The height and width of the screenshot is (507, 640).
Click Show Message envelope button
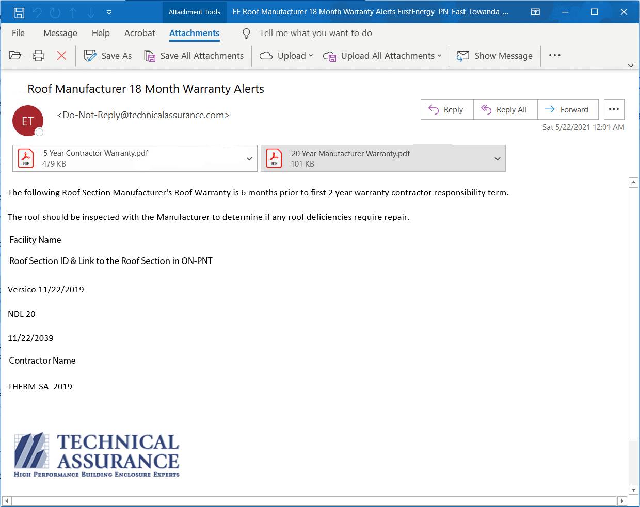[495, 56]
